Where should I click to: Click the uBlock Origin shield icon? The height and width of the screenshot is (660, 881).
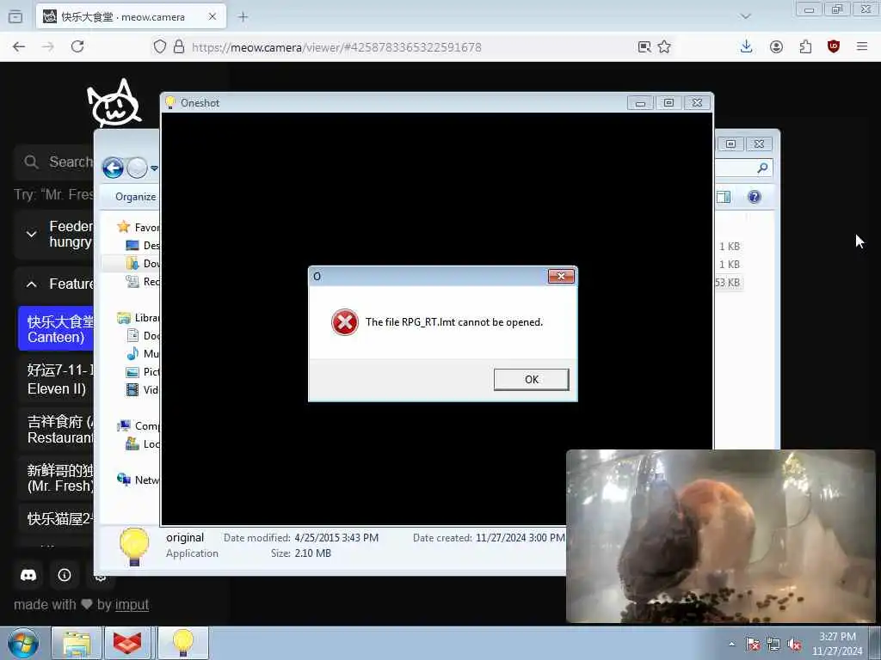point(834,46)
